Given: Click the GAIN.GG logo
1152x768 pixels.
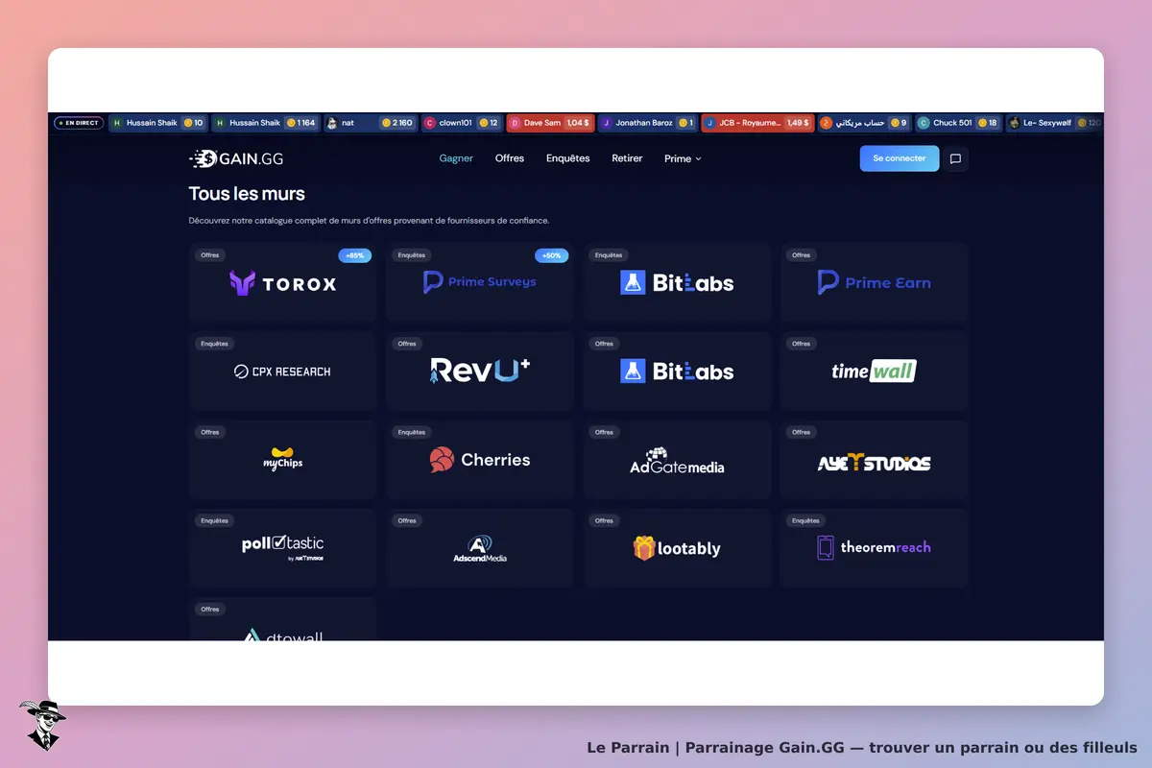Looking at the screenshot, I should point(236,158).
